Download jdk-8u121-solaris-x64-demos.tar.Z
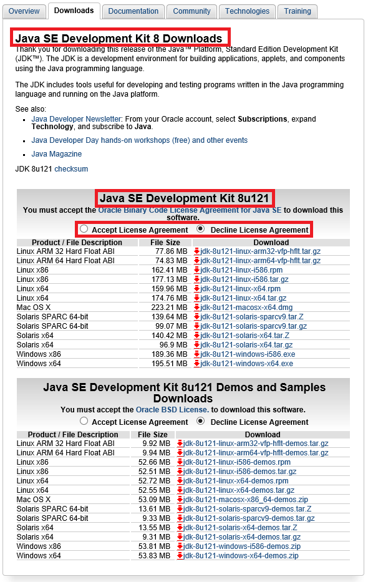The image size is (368, 582). (240, 528)
